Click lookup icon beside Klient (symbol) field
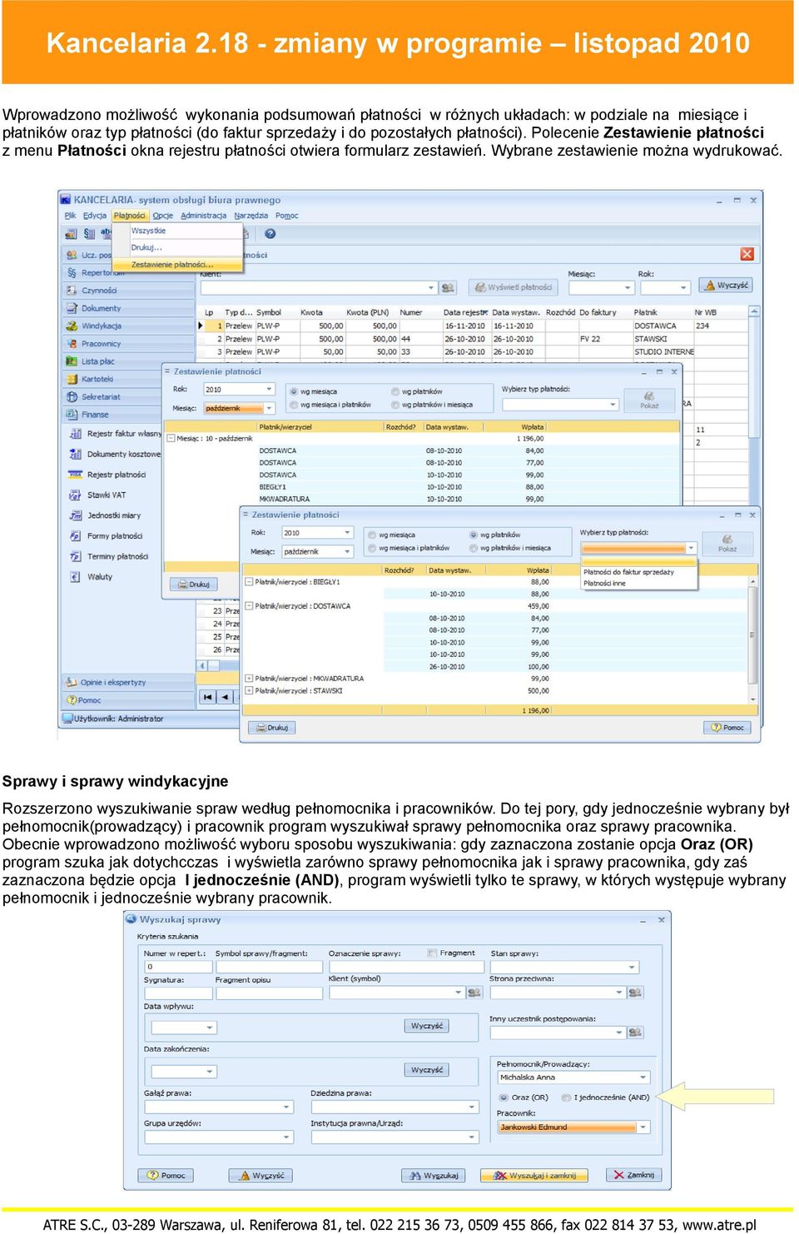Viewport: 799px width, 1234px height. (x=474, y=993)
